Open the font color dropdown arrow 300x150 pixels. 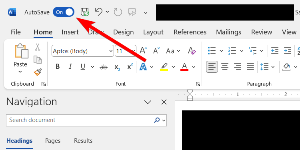coord(194,67)
